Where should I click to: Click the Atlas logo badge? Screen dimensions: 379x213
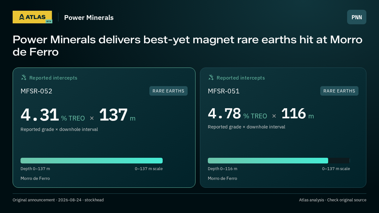pyautogui.click(x=32, y=17)
